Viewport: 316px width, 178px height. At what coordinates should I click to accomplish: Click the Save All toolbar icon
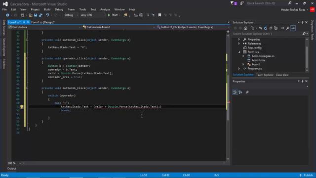[x=40, y=15]
